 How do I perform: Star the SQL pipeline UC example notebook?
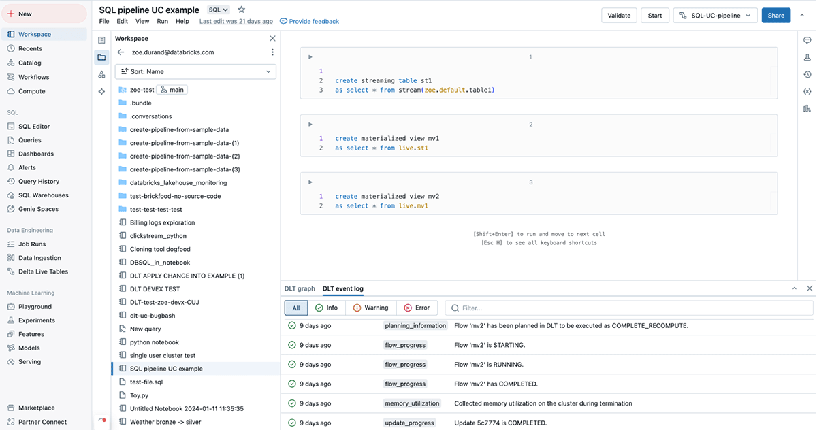(x=241, y=10)
